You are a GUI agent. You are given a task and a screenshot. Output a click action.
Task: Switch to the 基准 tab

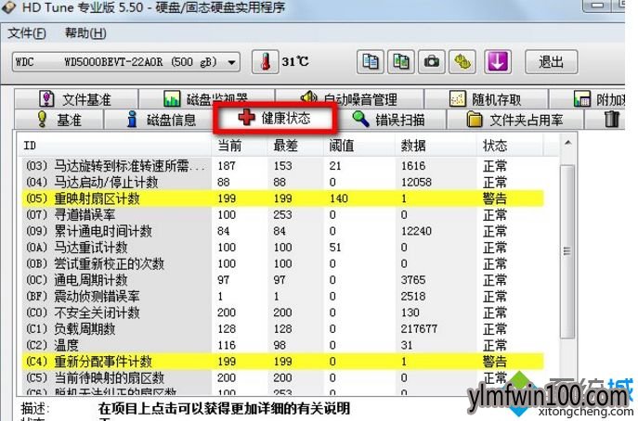(59, 120)
